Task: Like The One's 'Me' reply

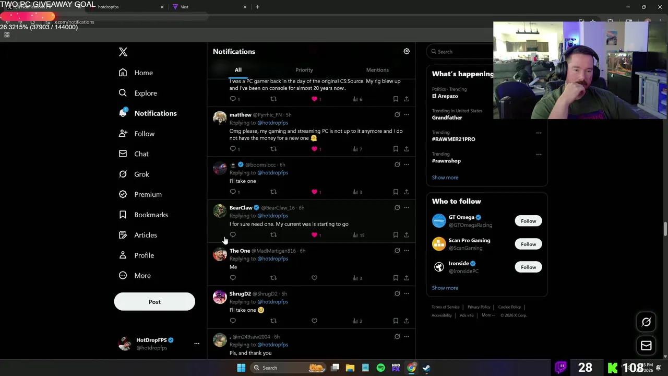Action: click(x=314, y=278)
